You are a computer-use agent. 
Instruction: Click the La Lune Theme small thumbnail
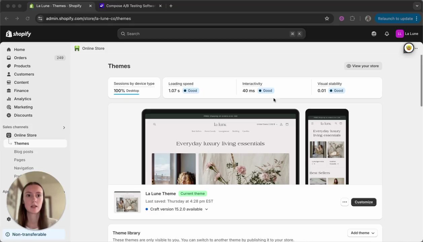click(127, 202)
